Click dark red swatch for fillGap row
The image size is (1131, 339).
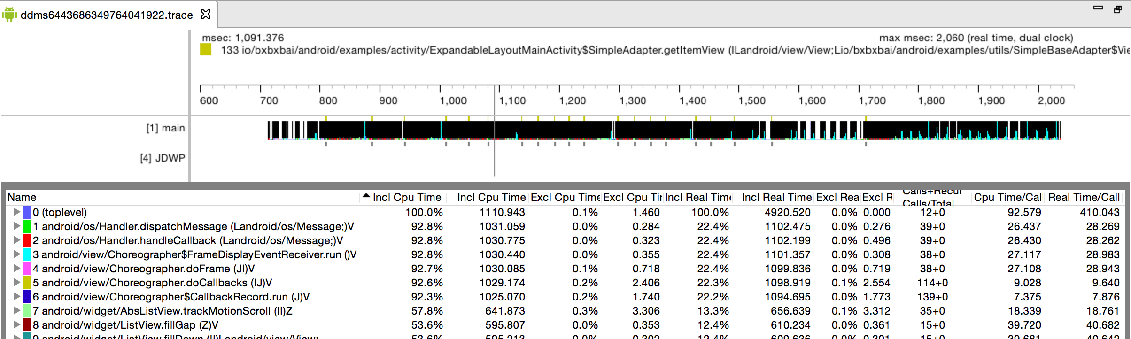[x=27, y=325]
